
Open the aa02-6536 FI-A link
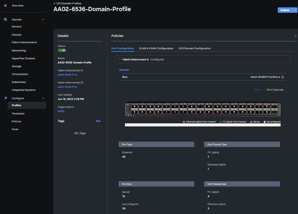click(x=68, y=74)
